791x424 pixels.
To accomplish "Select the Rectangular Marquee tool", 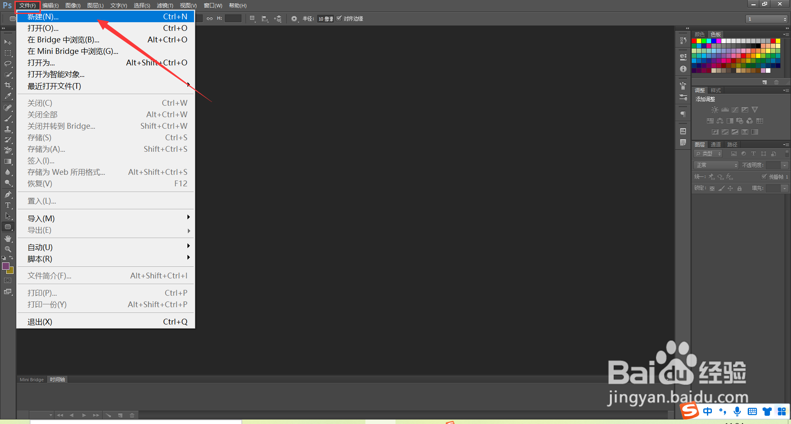I will point(8,53).
